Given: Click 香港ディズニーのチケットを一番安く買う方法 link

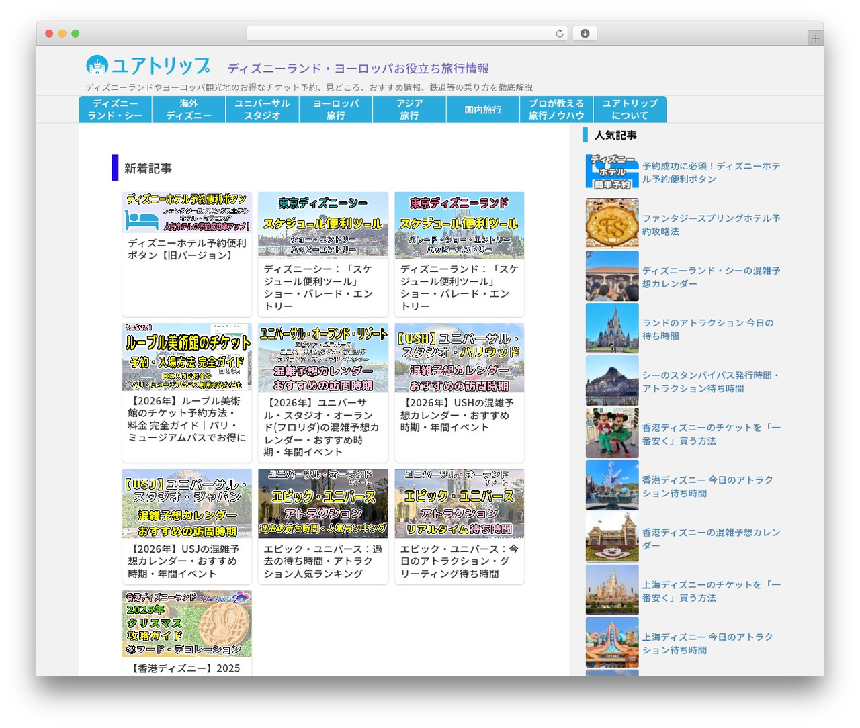Looking at the screenshot, I should (x=711, y=434).
